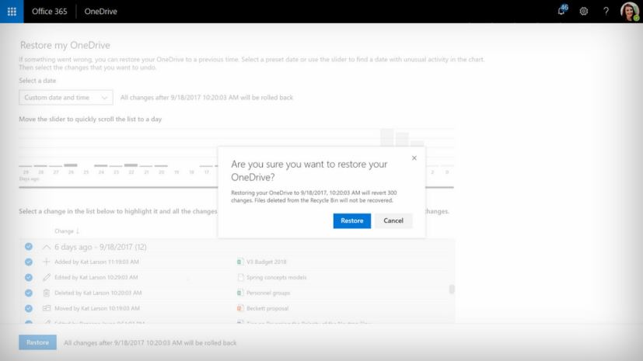Click the OneDrive header link
The height and width of the screenshot is (361, 643).
[x=100, y=12]
